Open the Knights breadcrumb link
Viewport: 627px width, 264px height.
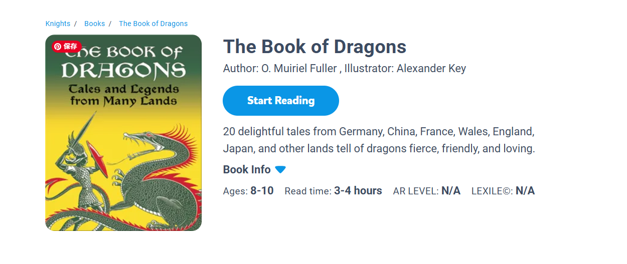58,24
